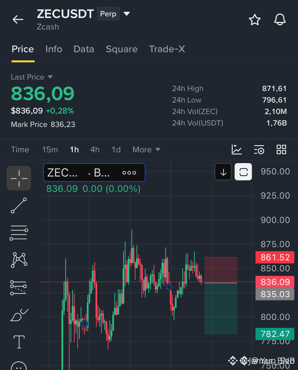Expand the More intervals dropdown
The width and height of the screenshot is (298, 370).
click(x=146, y=149)
